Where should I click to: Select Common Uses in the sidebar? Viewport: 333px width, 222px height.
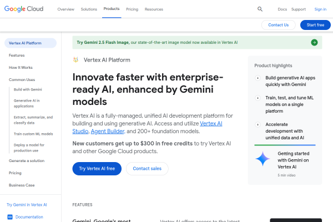point(22,79)
